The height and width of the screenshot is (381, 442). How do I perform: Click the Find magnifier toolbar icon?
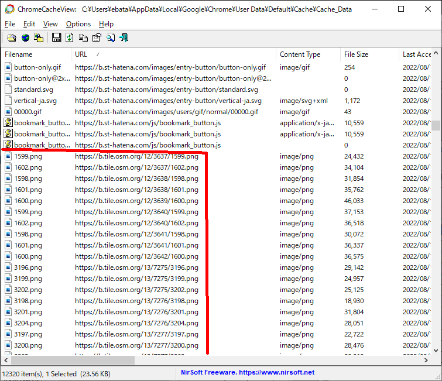(x=110, y=38)
